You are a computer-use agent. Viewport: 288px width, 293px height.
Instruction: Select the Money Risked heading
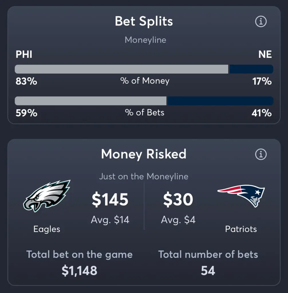pyautogui.click(x=144, y=154)
